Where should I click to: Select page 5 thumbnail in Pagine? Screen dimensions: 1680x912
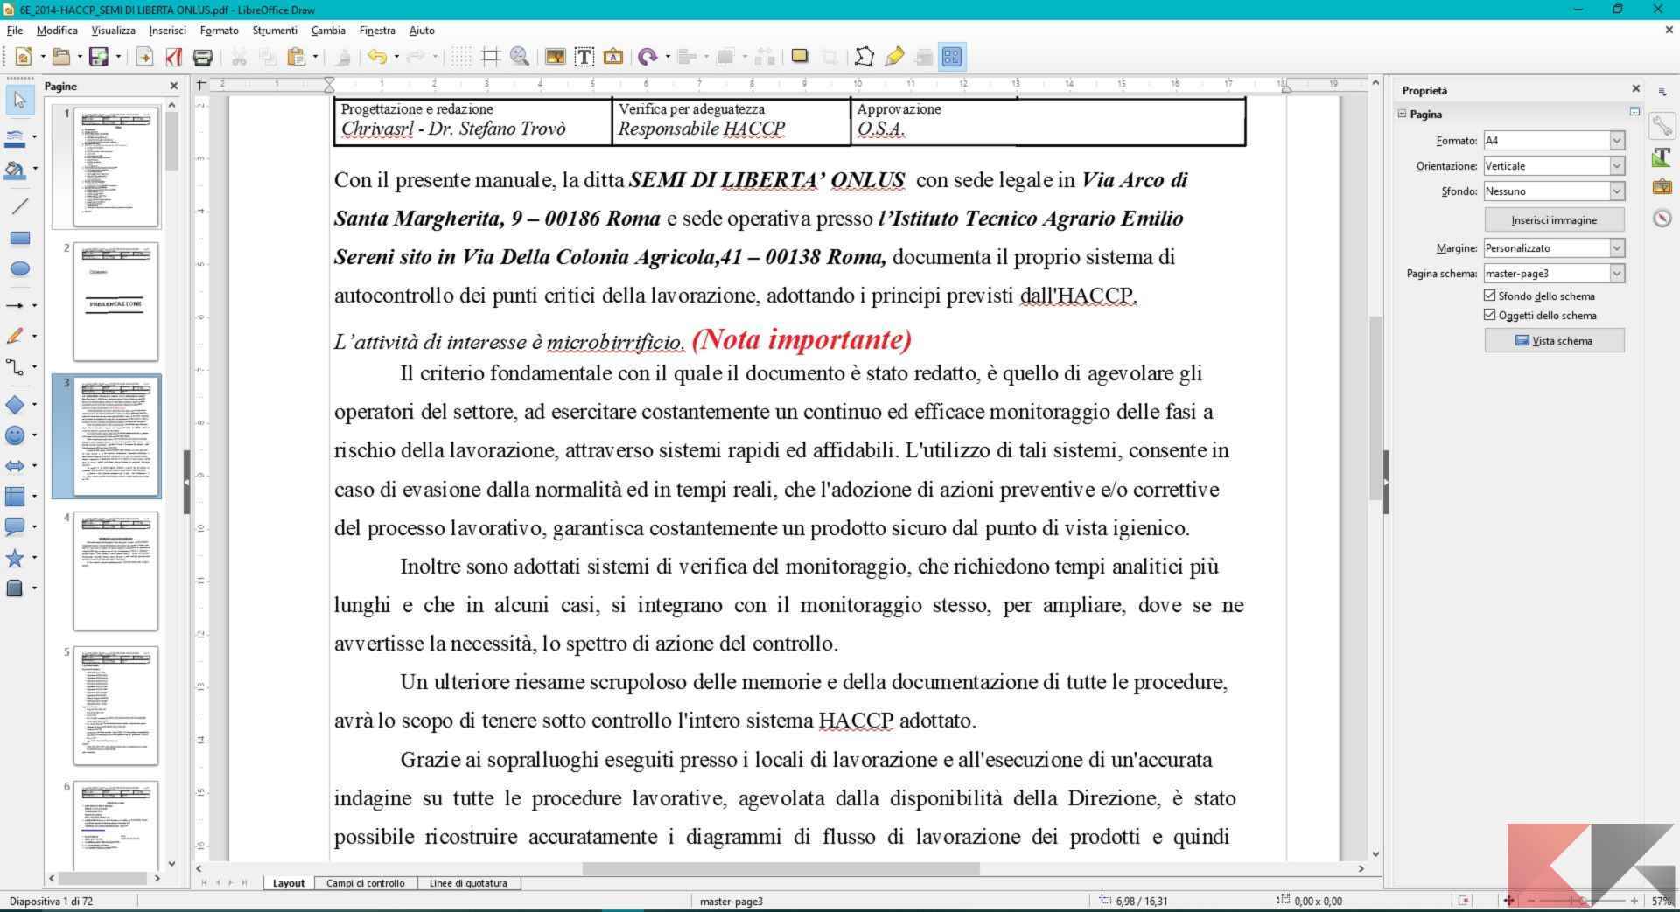click(115, 706)
